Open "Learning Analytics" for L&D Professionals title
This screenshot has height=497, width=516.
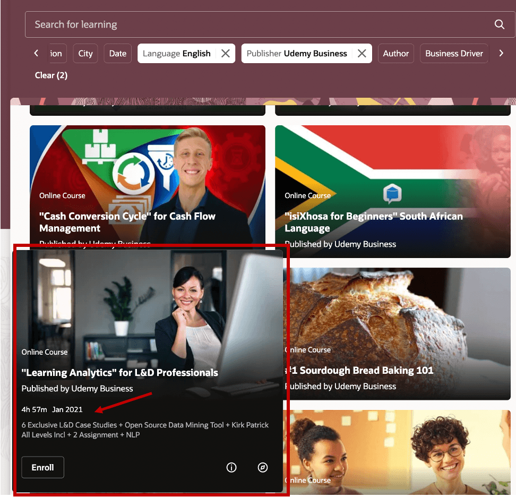click(x=120, y=373)
